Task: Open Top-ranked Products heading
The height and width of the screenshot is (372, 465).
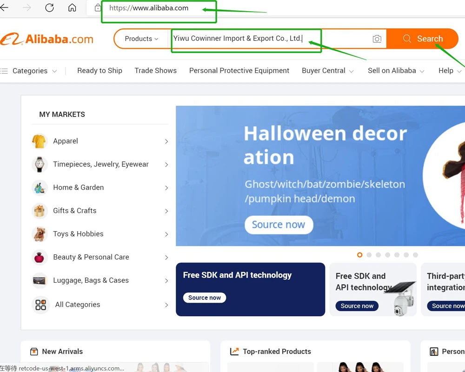Action: coord(277,352)
